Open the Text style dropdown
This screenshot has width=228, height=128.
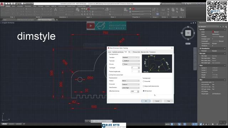tap(130, 58)
